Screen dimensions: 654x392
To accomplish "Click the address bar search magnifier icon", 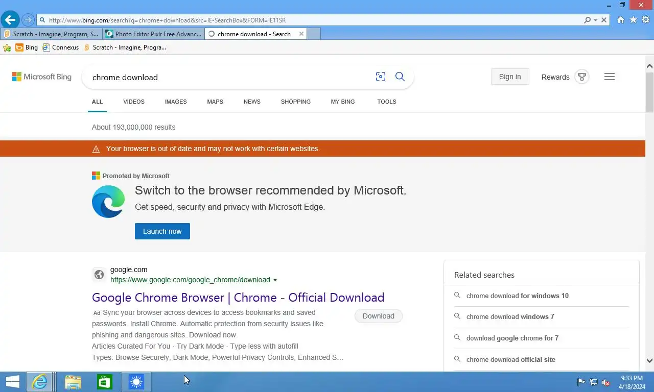I will point(588,20).
